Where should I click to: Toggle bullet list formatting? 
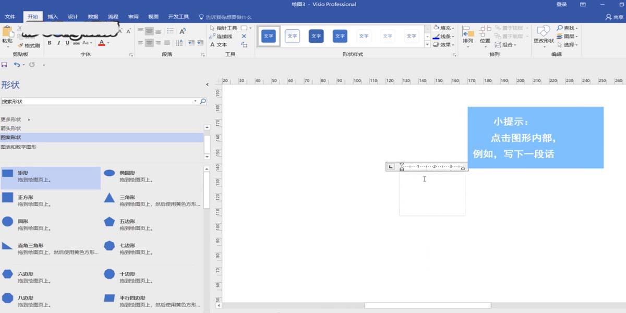click(170, 31)
